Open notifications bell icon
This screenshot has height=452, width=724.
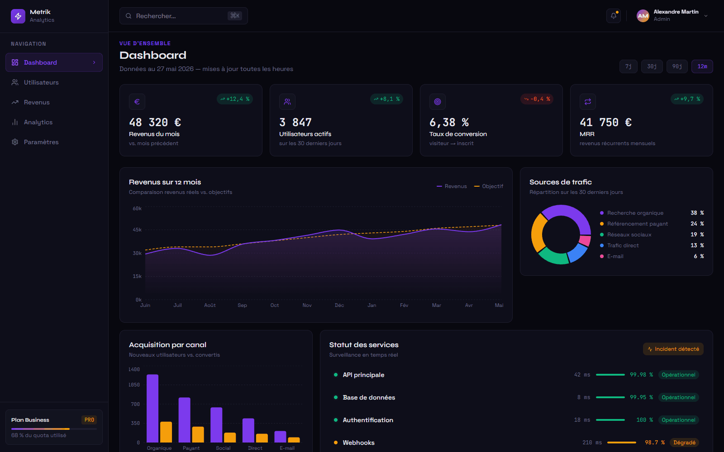point(614,16)
